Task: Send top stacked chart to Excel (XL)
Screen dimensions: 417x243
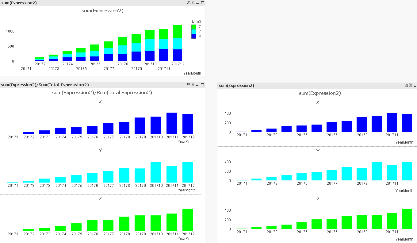Action: coord(193,3)
